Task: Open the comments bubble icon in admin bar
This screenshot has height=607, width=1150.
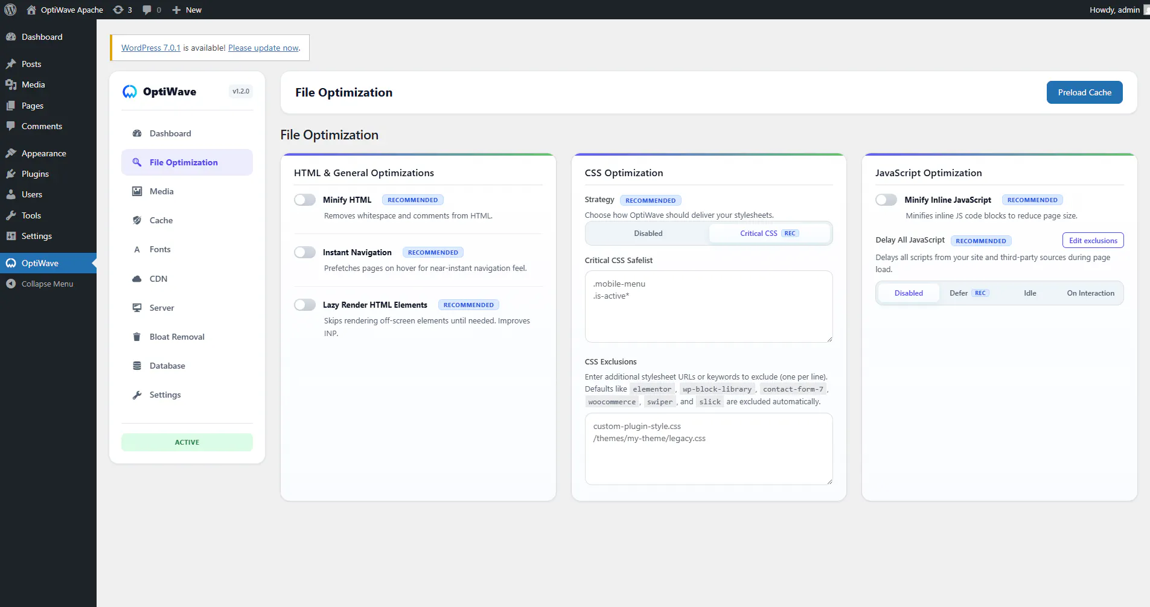Action: 147,10
